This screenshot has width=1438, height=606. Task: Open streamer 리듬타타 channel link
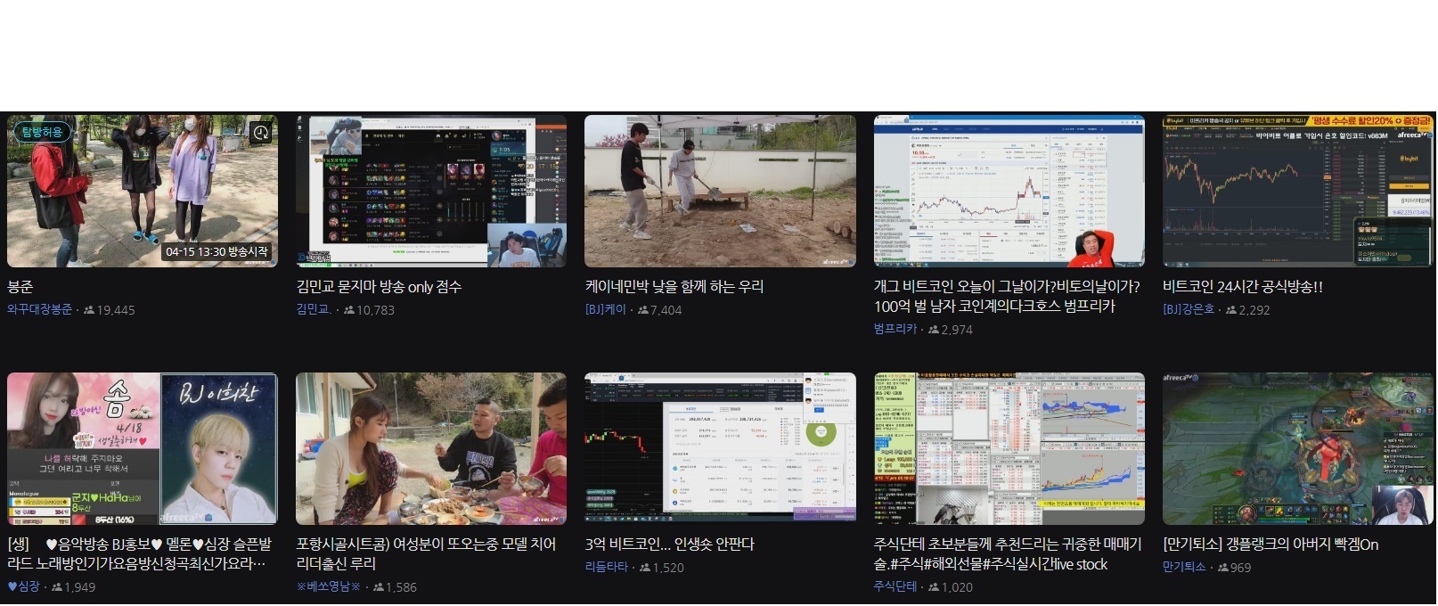click(x=607, y=567)
